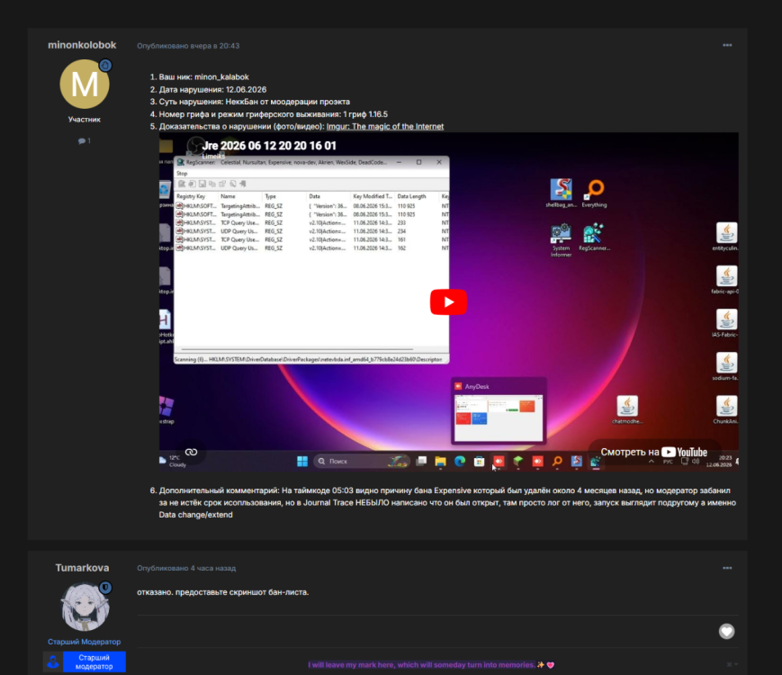This screenshot has height=675, width=782.
Task: Open minonkolobok post options menu
Action: (727, 45)
